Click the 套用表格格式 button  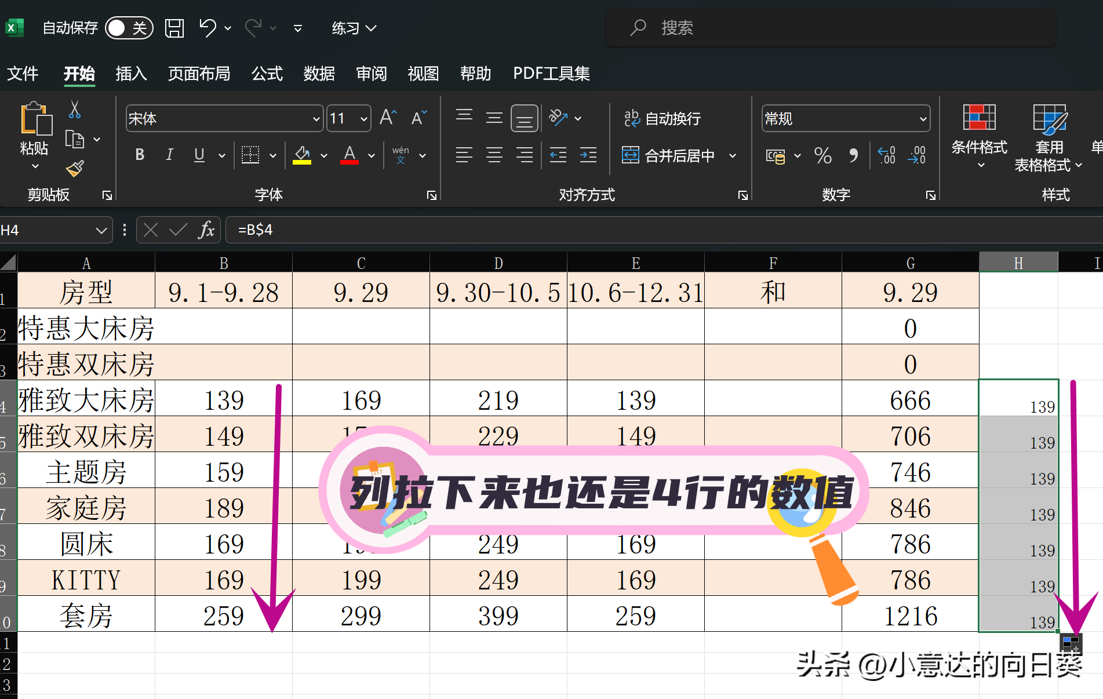(1049, 139)
